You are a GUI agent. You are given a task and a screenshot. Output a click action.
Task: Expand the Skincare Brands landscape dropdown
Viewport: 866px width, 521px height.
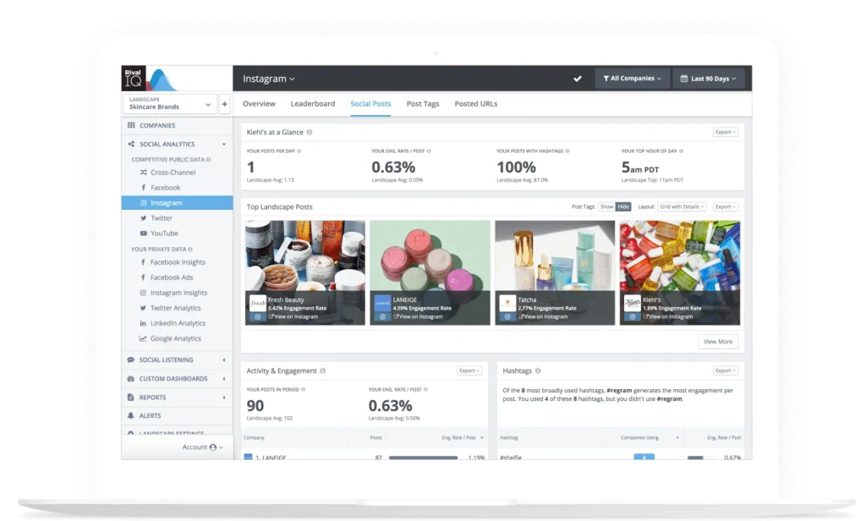coord(170,104)
